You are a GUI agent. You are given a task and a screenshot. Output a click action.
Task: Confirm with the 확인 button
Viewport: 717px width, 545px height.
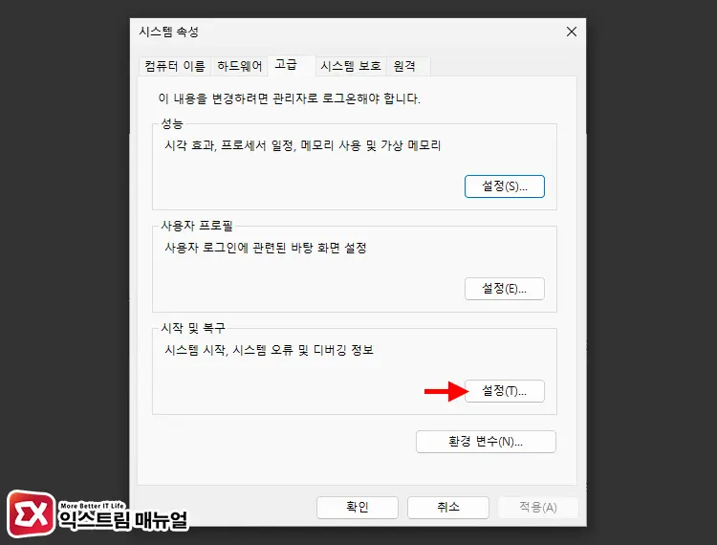pyautogui.click(x=358, y=507)
